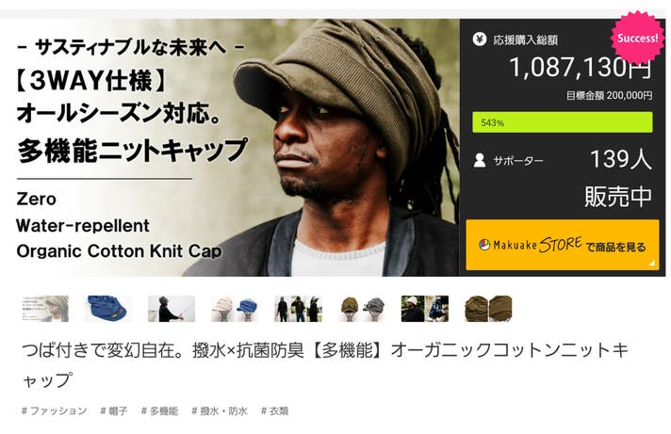
Task: Open the #撥水・防水 tag
Action: [x=220, y=410]
